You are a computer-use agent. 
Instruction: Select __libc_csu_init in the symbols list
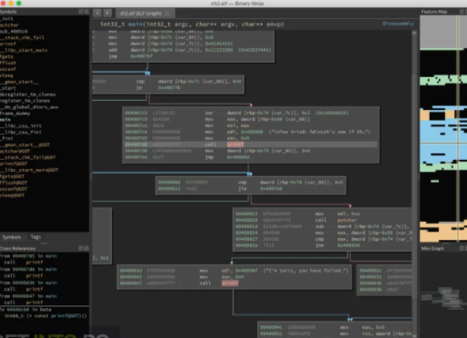coord(21,125)
